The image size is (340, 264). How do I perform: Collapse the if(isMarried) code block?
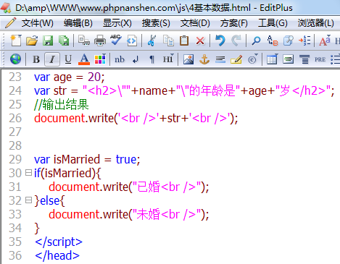click(28, 173)
